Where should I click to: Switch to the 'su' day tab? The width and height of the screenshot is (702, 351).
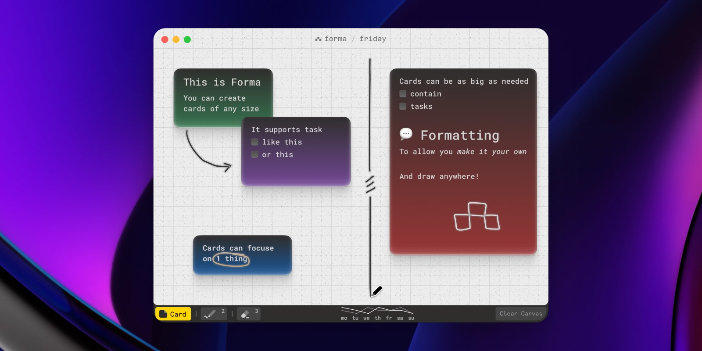[411, 318]
